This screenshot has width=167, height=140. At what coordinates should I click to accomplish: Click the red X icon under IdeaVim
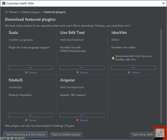click(129, 72)
